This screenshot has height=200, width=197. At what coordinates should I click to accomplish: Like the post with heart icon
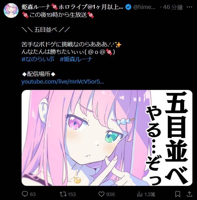coord(101,194)
